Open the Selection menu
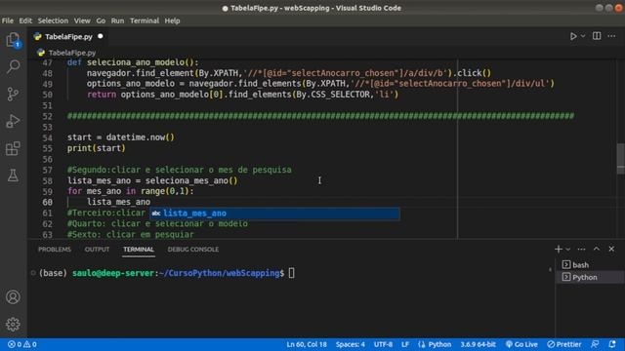625x351 pixels. click(53, 20)
